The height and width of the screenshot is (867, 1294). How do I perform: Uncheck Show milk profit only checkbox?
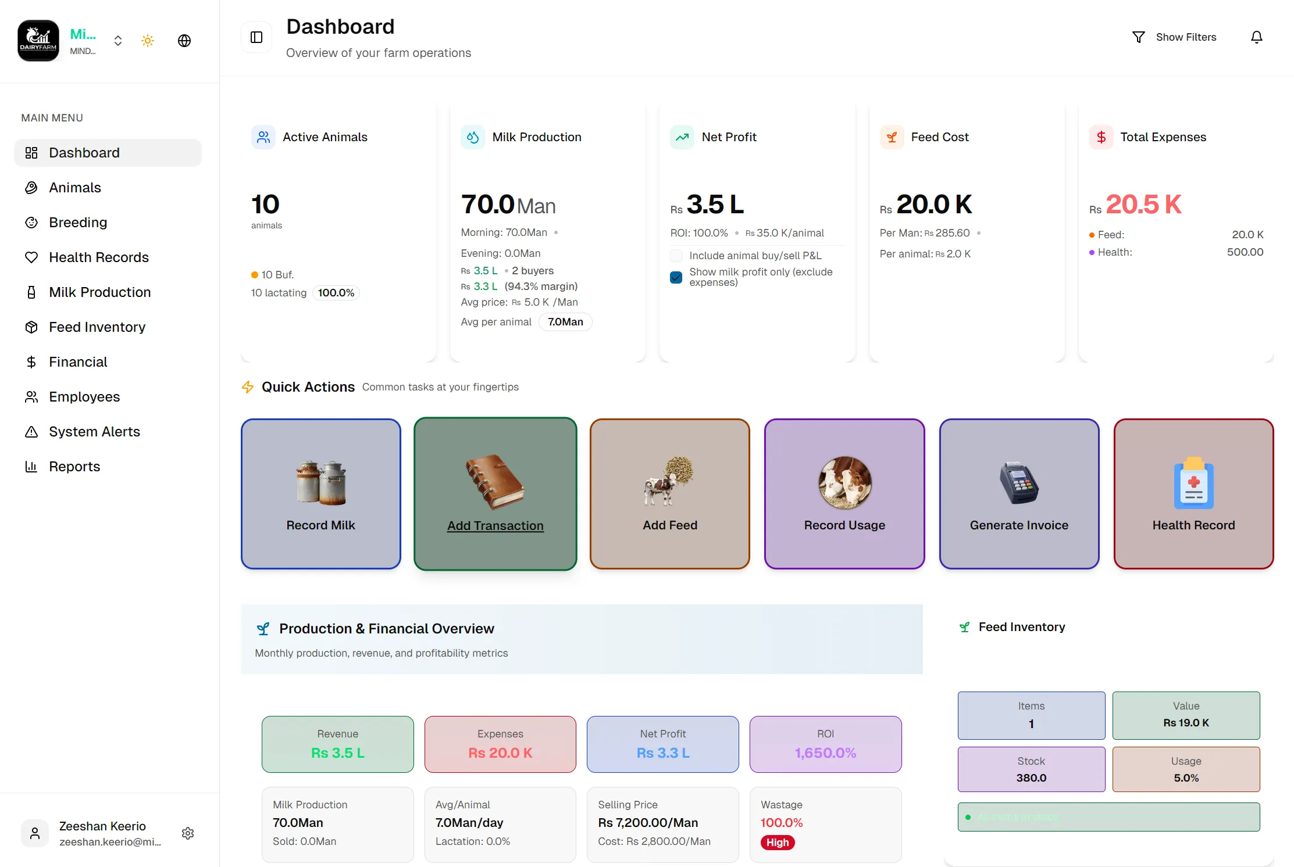pos(676,277)
